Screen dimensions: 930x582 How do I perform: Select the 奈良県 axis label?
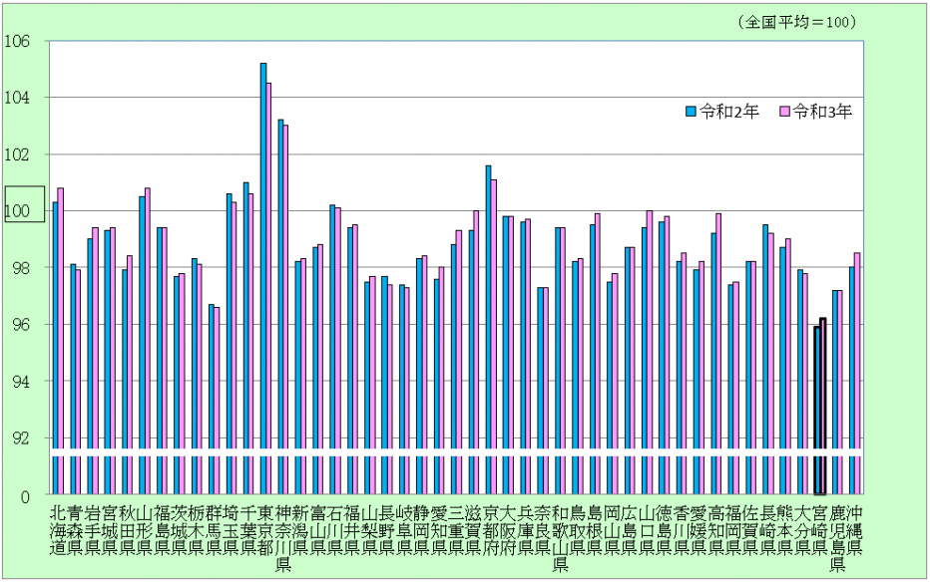point(543,530)
